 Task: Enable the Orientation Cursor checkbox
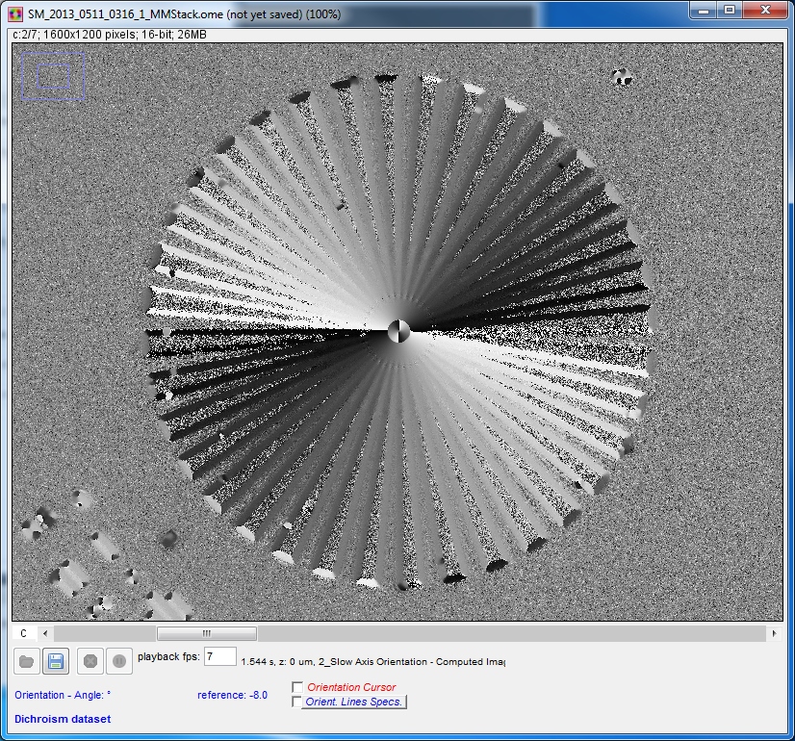click(297, 687)
